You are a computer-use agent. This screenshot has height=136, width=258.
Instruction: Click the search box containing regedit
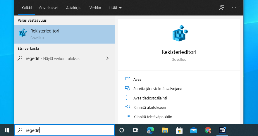point(64,130)
